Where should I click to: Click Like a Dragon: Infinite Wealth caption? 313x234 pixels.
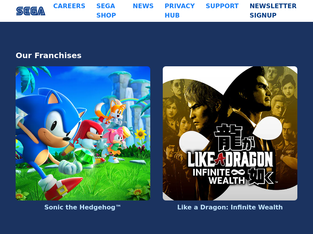(x=230, y=207)
